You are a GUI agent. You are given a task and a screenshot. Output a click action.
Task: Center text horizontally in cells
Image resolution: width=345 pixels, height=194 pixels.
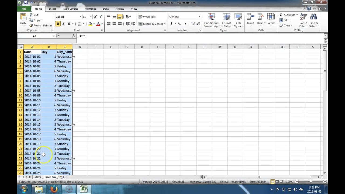tap(114, 24)
